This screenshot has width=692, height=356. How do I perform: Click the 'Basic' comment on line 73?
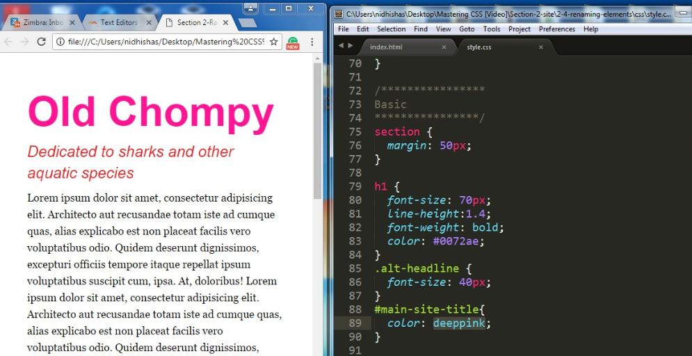pyautogui.click(x=390, y=104)
